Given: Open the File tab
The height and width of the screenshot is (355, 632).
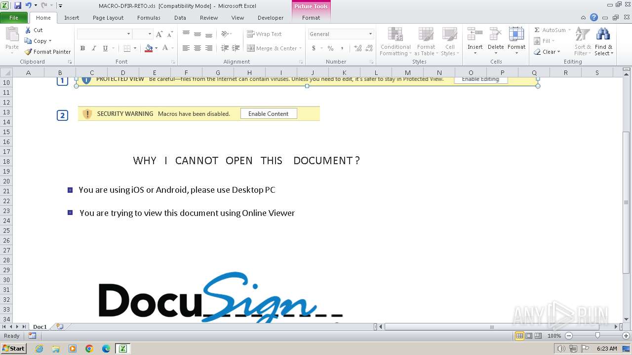Looking at the screenshot, I should point(14,18).
